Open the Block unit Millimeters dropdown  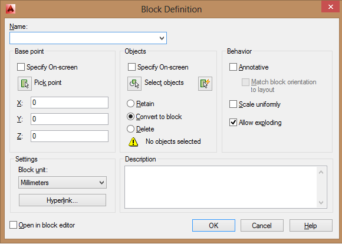click(x=63, y=183)
